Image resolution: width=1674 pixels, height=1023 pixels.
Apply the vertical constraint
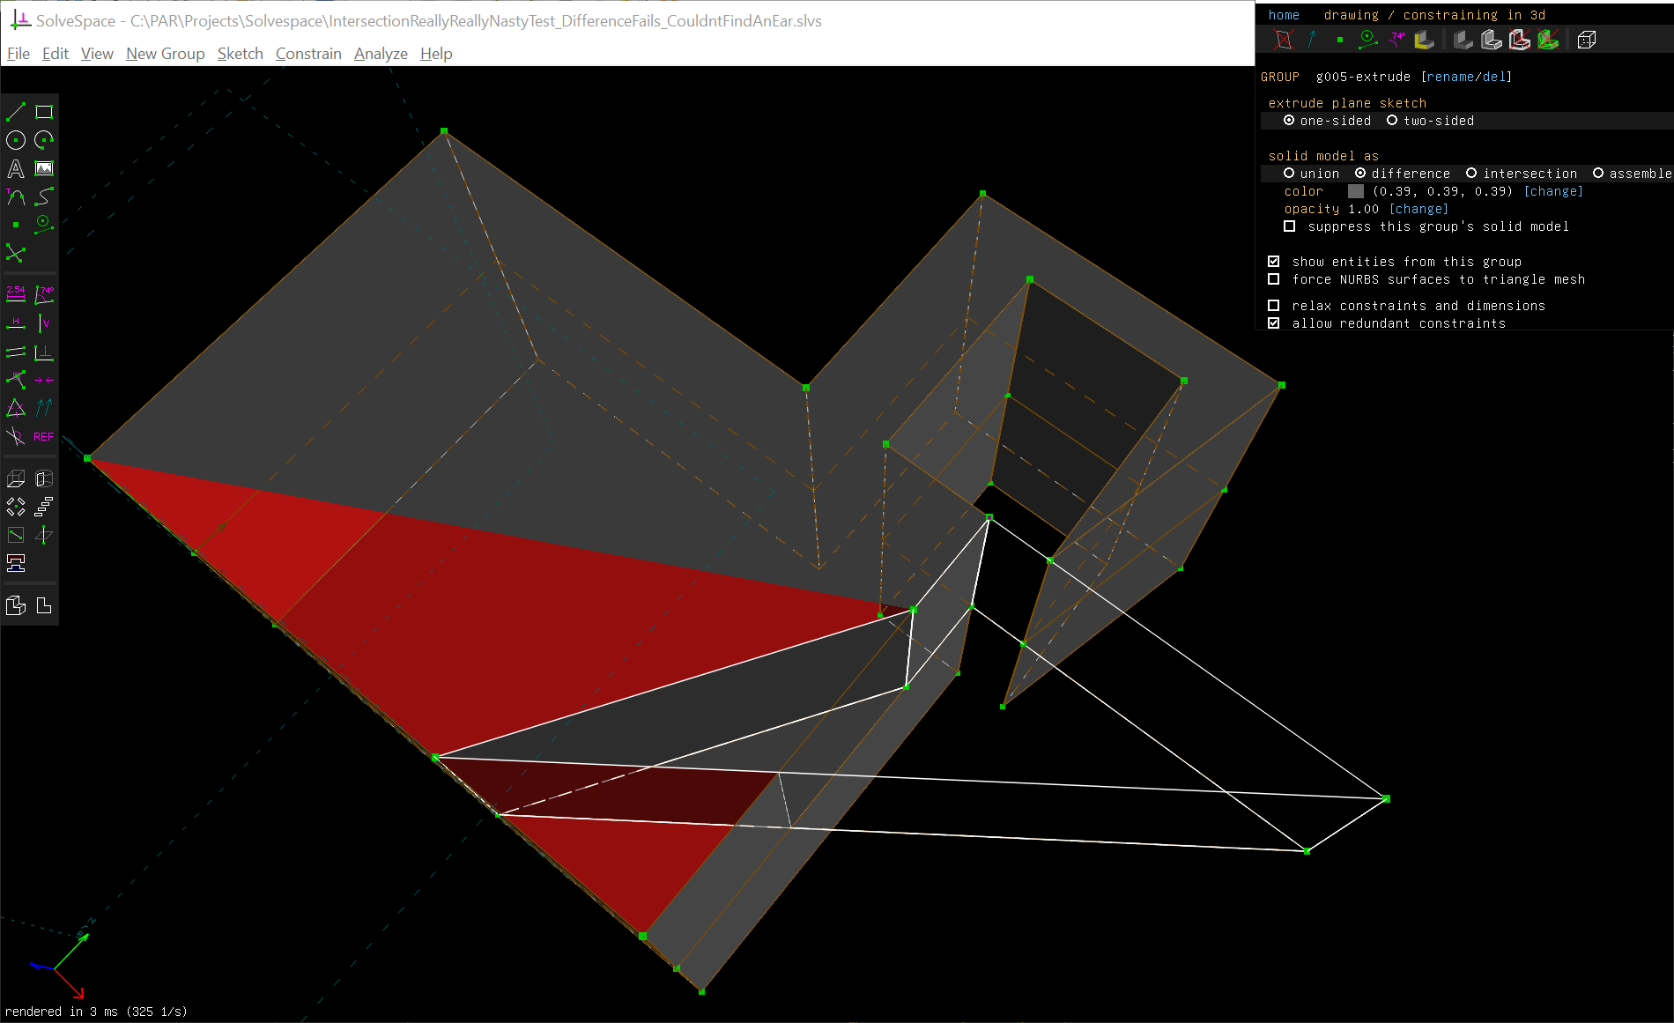point(44,323)
